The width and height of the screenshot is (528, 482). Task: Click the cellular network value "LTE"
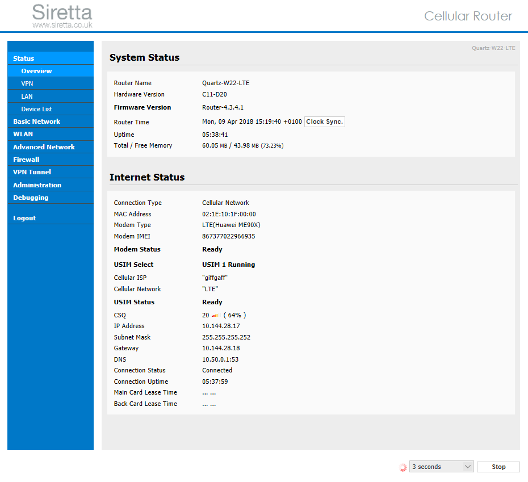click(x=210, y=289)
